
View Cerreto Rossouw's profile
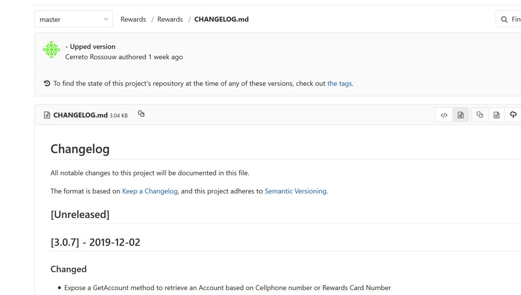91,57
